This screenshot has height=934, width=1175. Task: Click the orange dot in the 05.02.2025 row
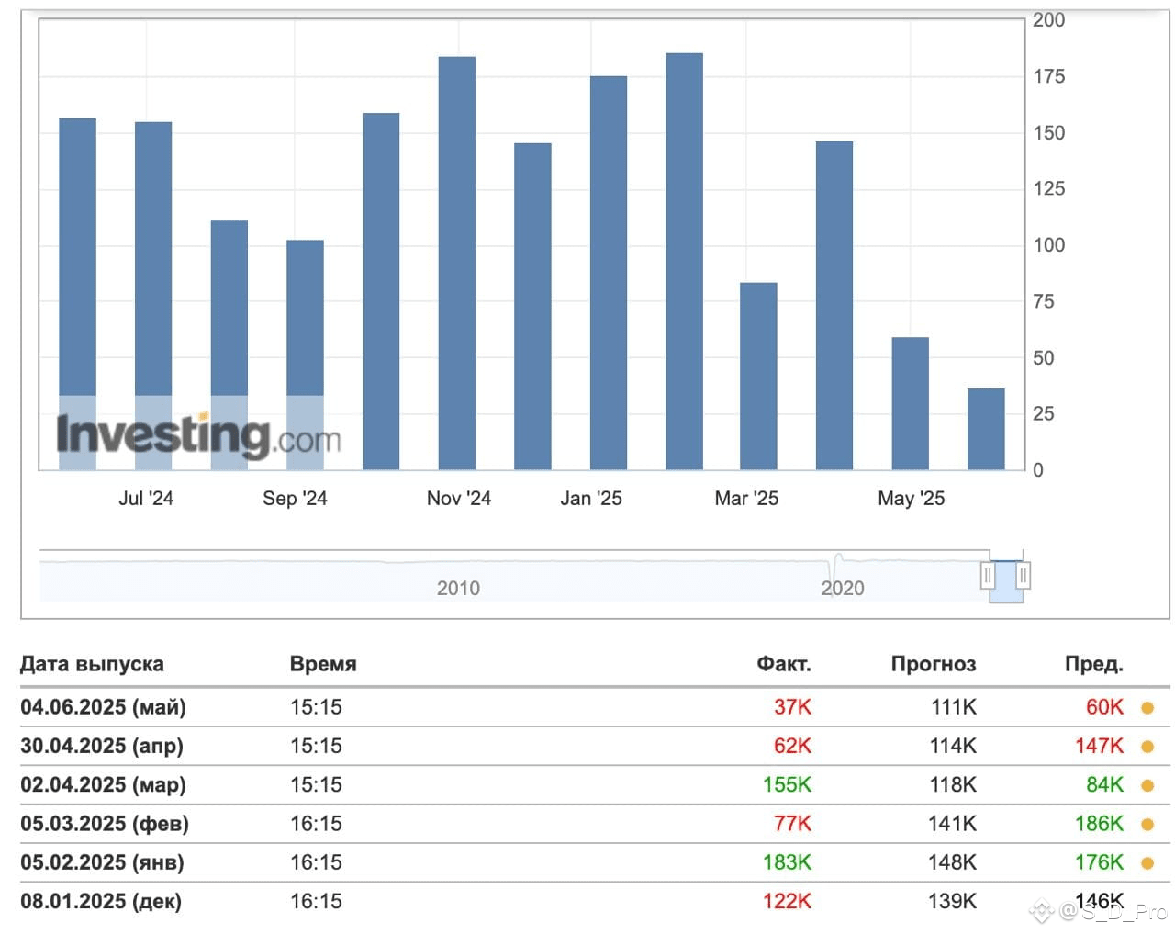pos(1147,863)
